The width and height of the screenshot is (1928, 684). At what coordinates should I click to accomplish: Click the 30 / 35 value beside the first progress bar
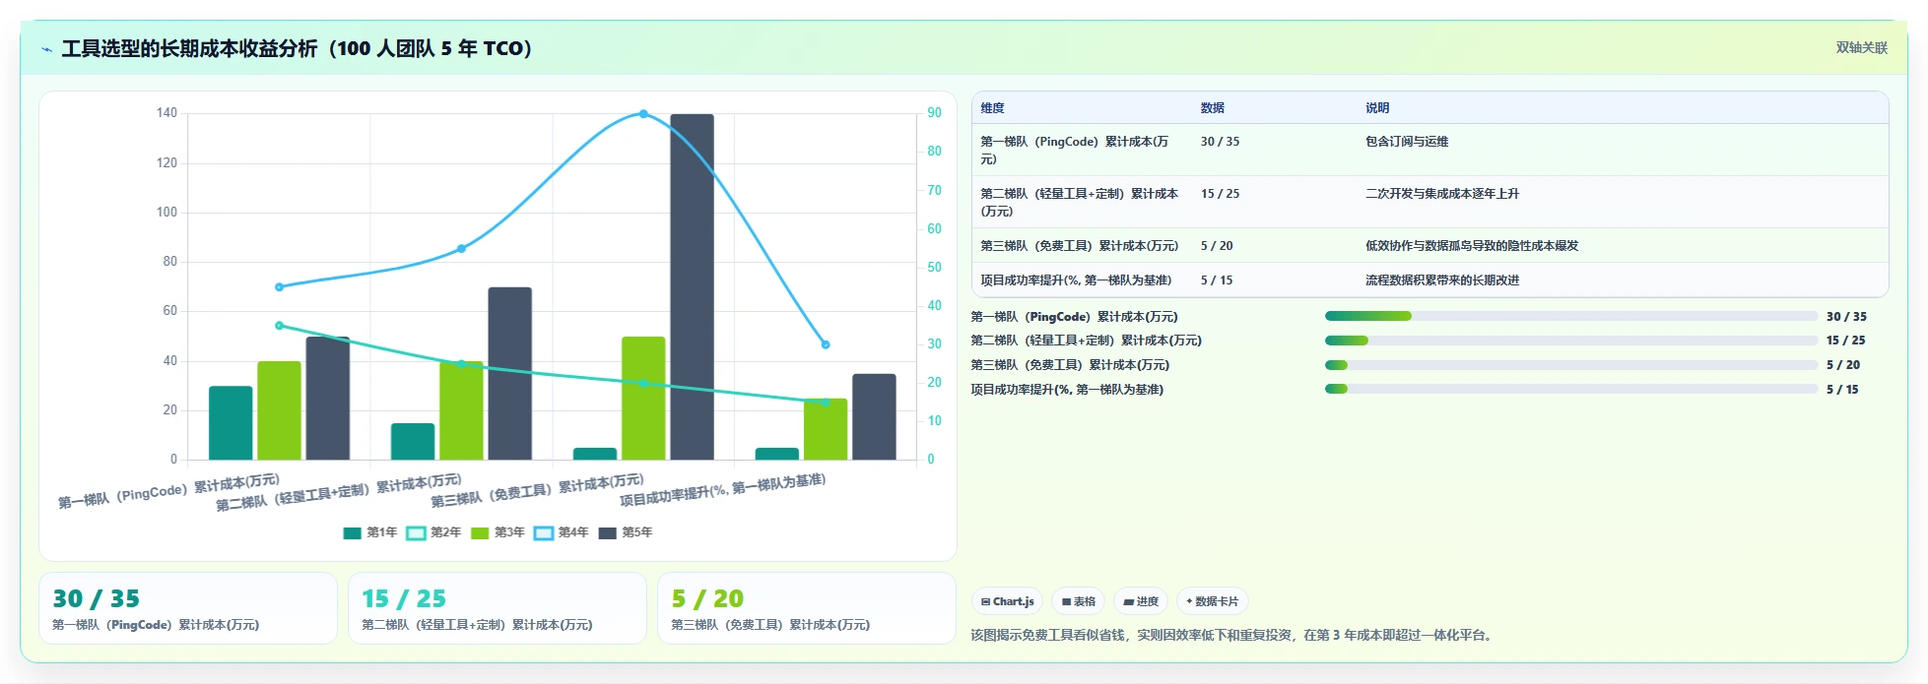tap(1846, 317)
